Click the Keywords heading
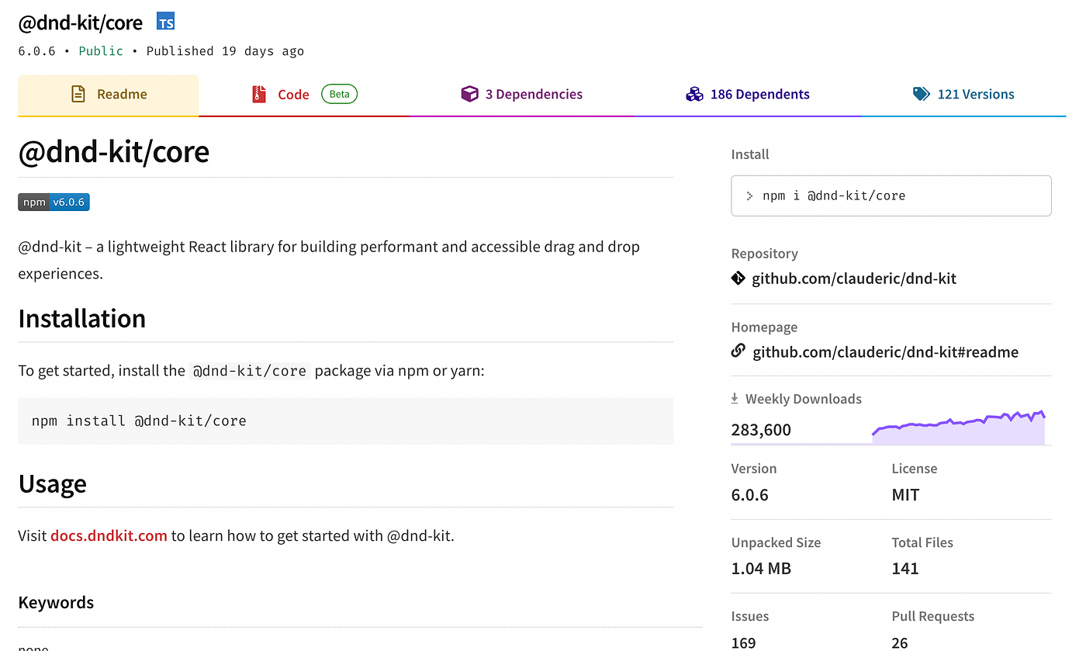This screenshot has height=651, width=1086. 56,603
